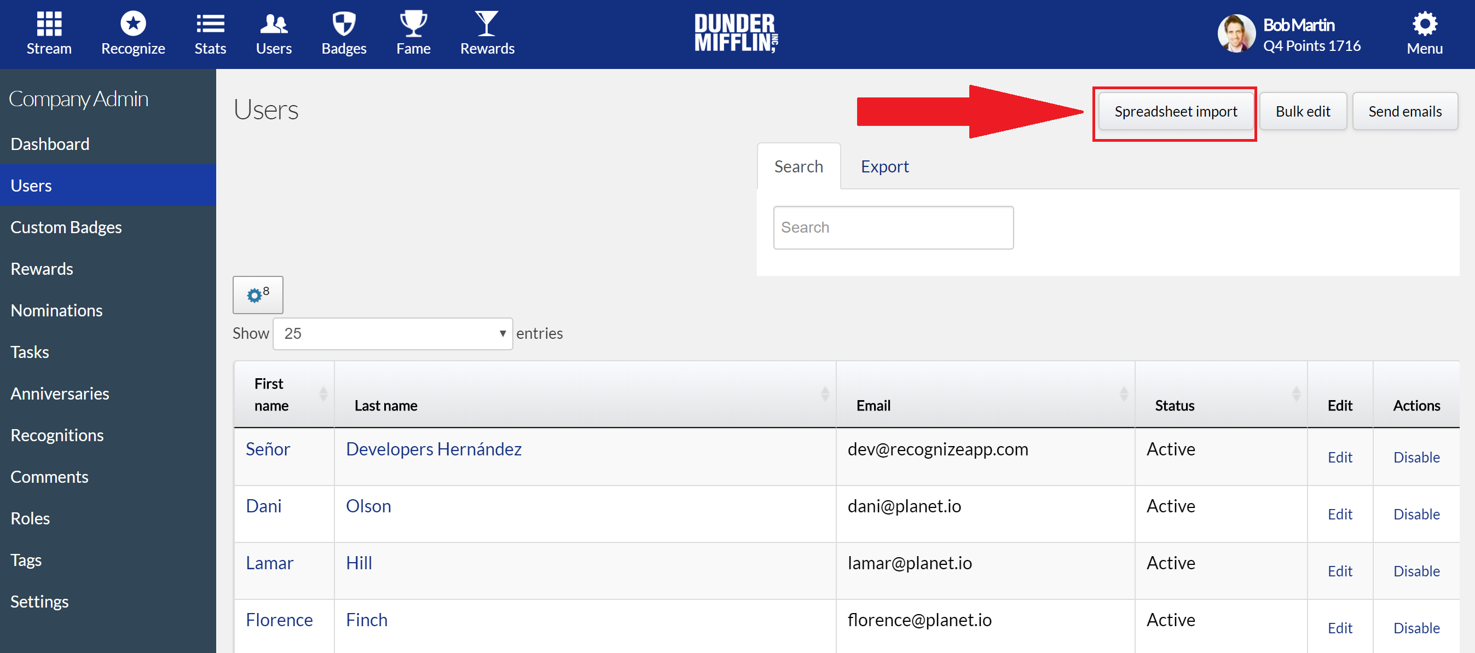Image resolution: width=1475 pixels, height=653 pixels.
Task: Click the Bulk edit button
Action: pyautogui.click(x=1303, y=111)
